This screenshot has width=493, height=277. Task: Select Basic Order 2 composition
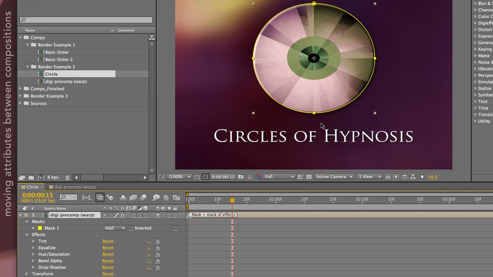pos(59,60)
